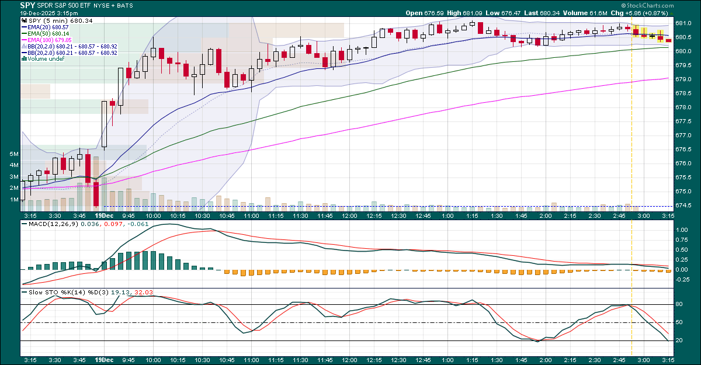Click the EMA(20) 680.57 legend text
701x365 pixels.
point(48,27)
